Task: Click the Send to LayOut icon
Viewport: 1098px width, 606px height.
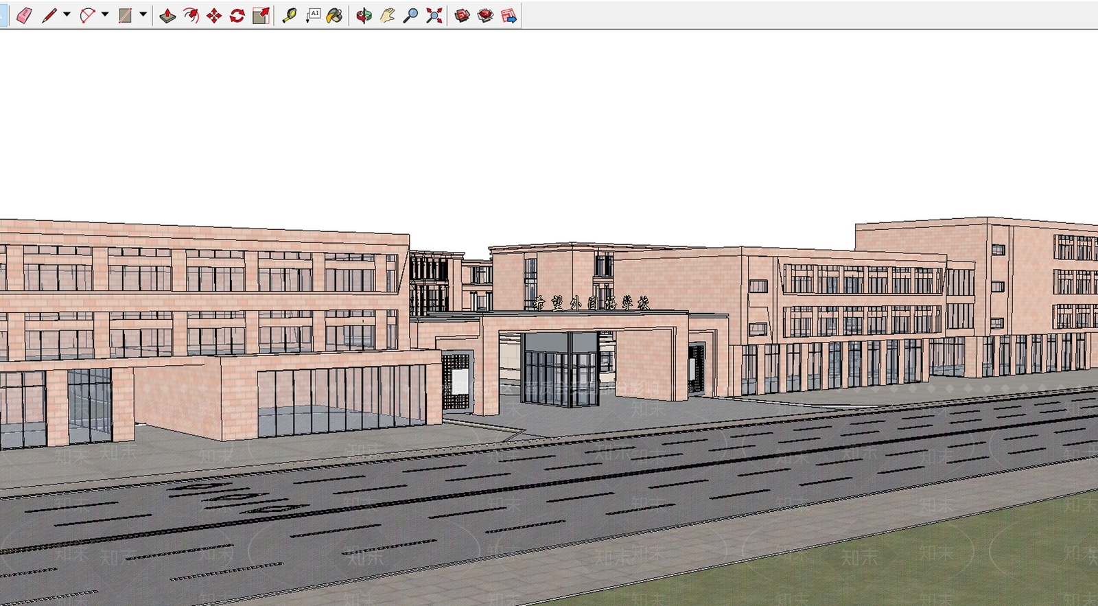Action: [x=509, y=15]
